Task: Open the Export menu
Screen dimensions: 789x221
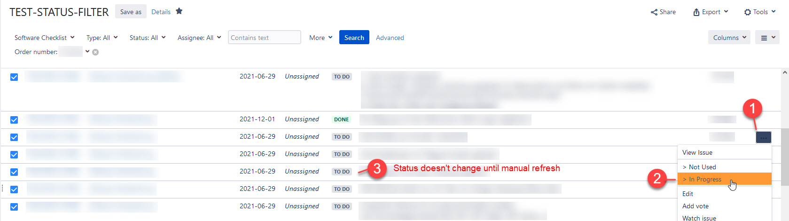Action: (711, 12)
